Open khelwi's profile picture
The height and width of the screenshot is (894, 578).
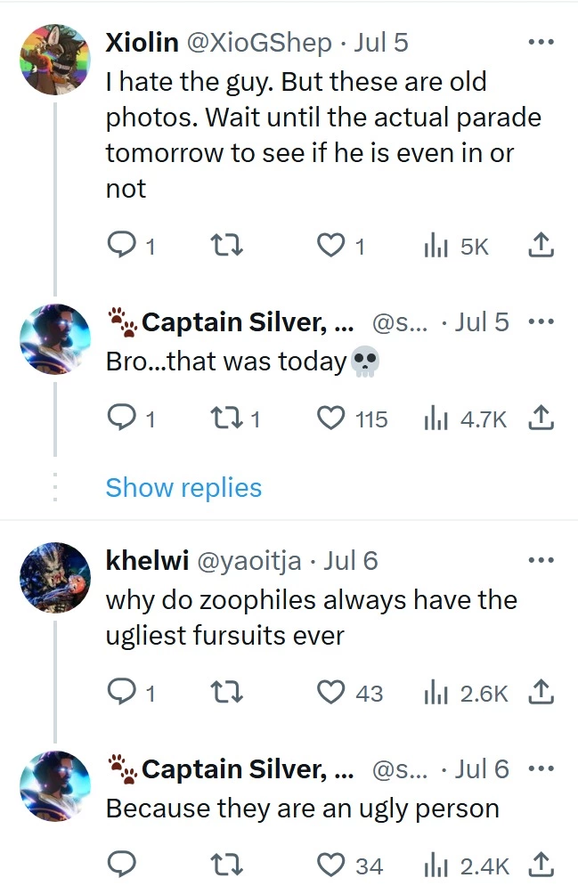coord(54,577)
